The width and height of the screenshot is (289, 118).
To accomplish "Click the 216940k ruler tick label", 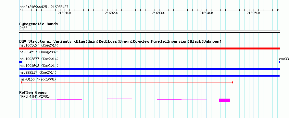I will pyautogui.click(x=206, y=13).
